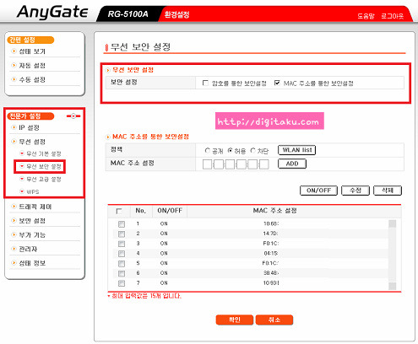Uncheck MAC 주소를 통한 보안설정 checkbox
Viewport: 418px width, 344px height.
(x=277, y=83)
